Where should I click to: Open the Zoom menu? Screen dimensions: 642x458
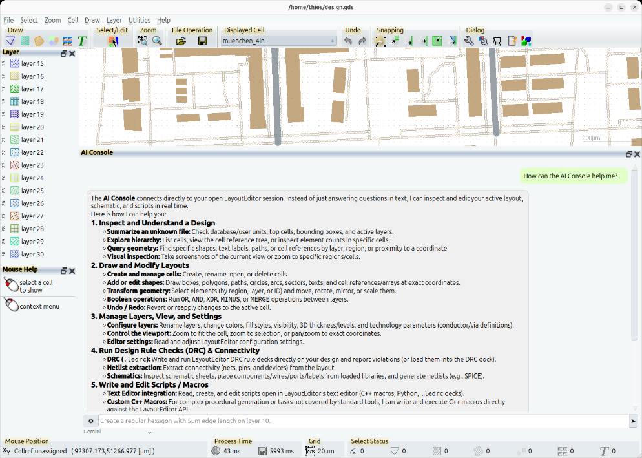[52, 20]
